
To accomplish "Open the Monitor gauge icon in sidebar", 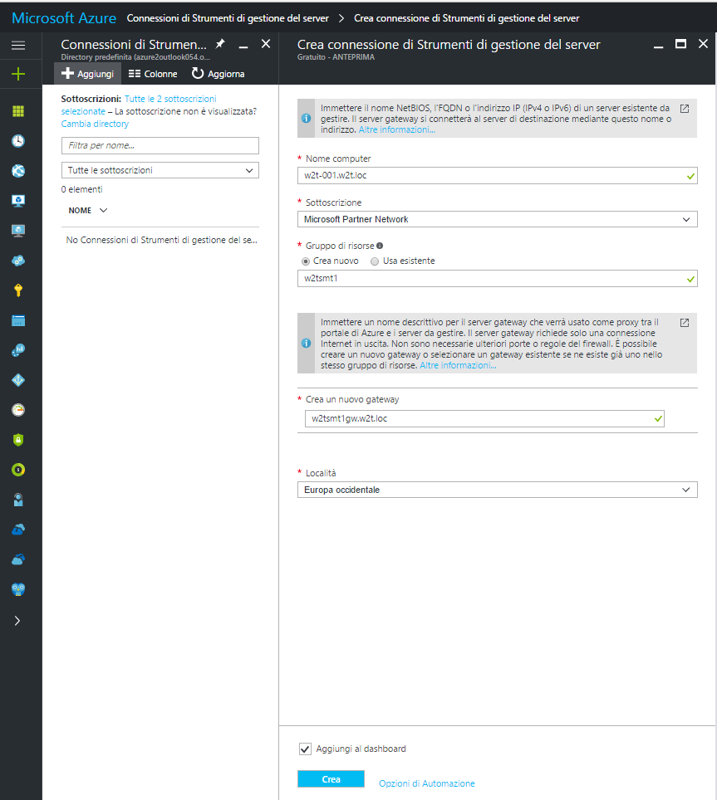I will point(18,410).
